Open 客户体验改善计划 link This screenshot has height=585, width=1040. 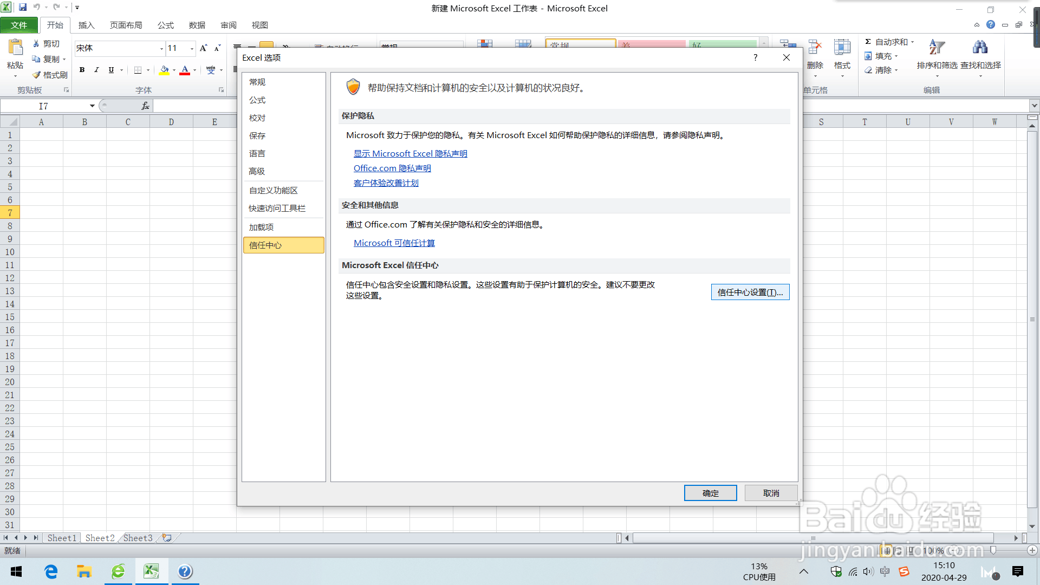tap(386, 183)
